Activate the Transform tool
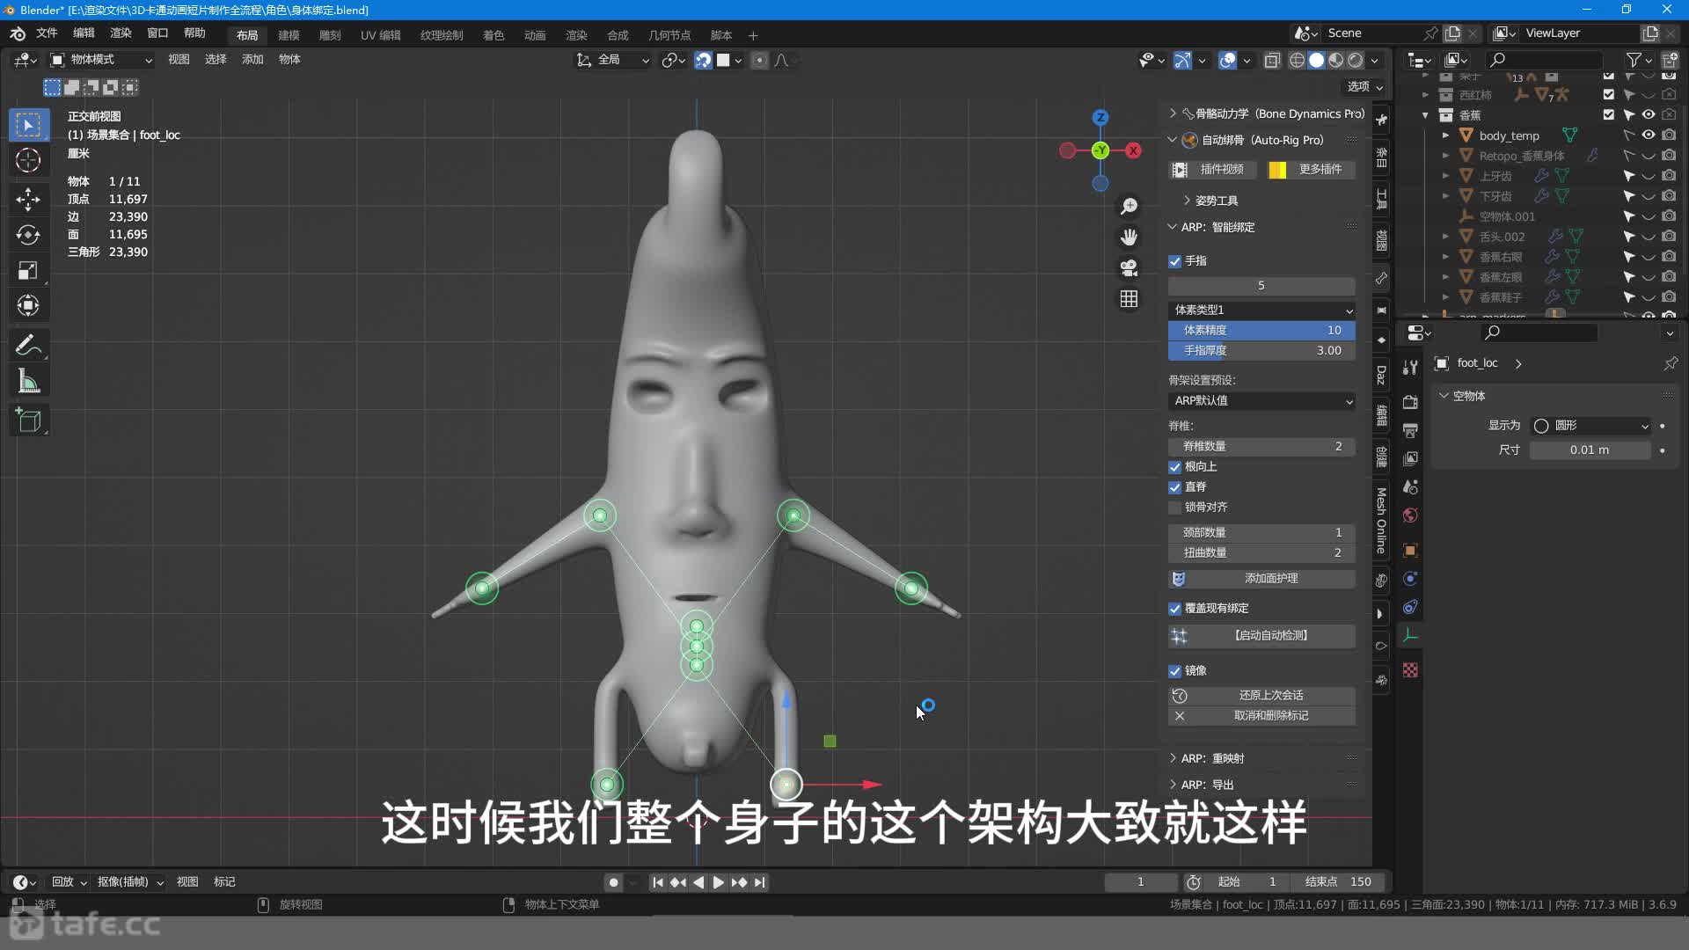The height and width of the screenshot is (950, 1689). (x=28, y=305)
